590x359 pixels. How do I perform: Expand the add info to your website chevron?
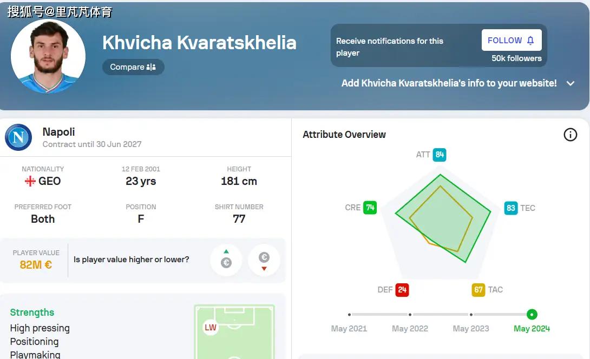point(571,83)
